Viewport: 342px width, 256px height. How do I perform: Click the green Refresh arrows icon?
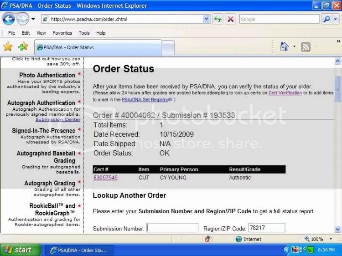[x=218, y=19]
